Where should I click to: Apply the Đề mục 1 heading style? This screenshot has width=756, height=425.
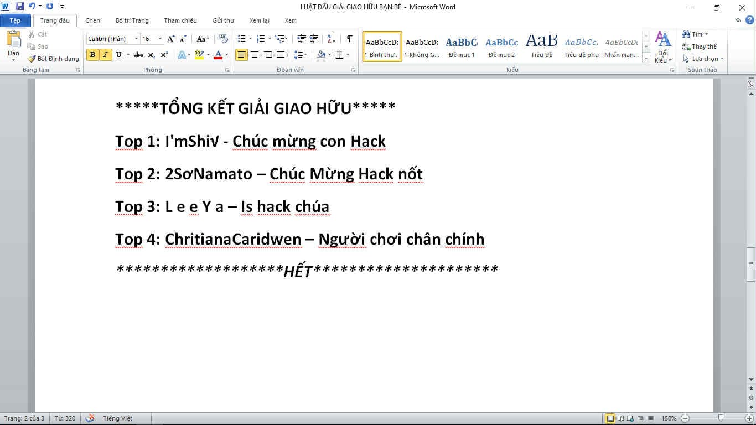[x=462, y=47]
